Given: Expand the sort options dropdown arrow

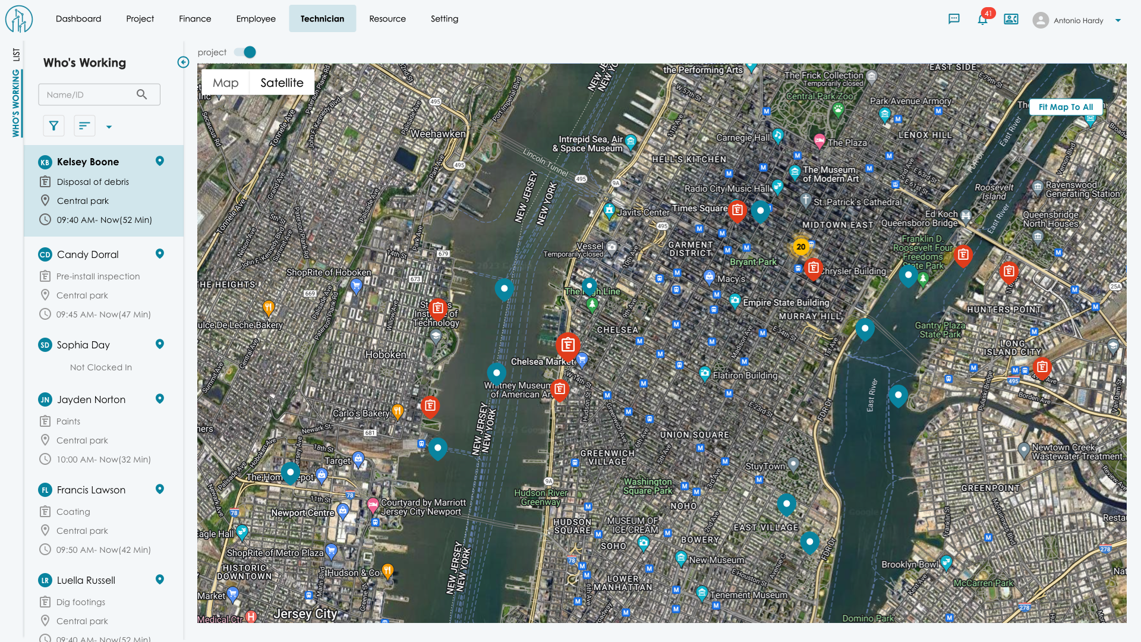Looking at the screenshot, I should coord(109,127).
